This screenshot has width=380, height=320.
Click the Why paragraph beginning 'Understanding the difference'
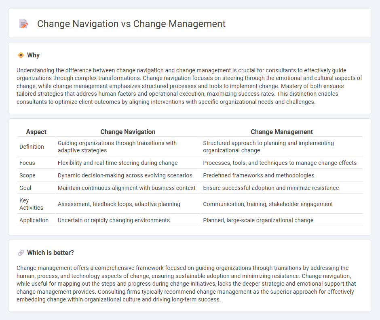click(x=190, y=86)
